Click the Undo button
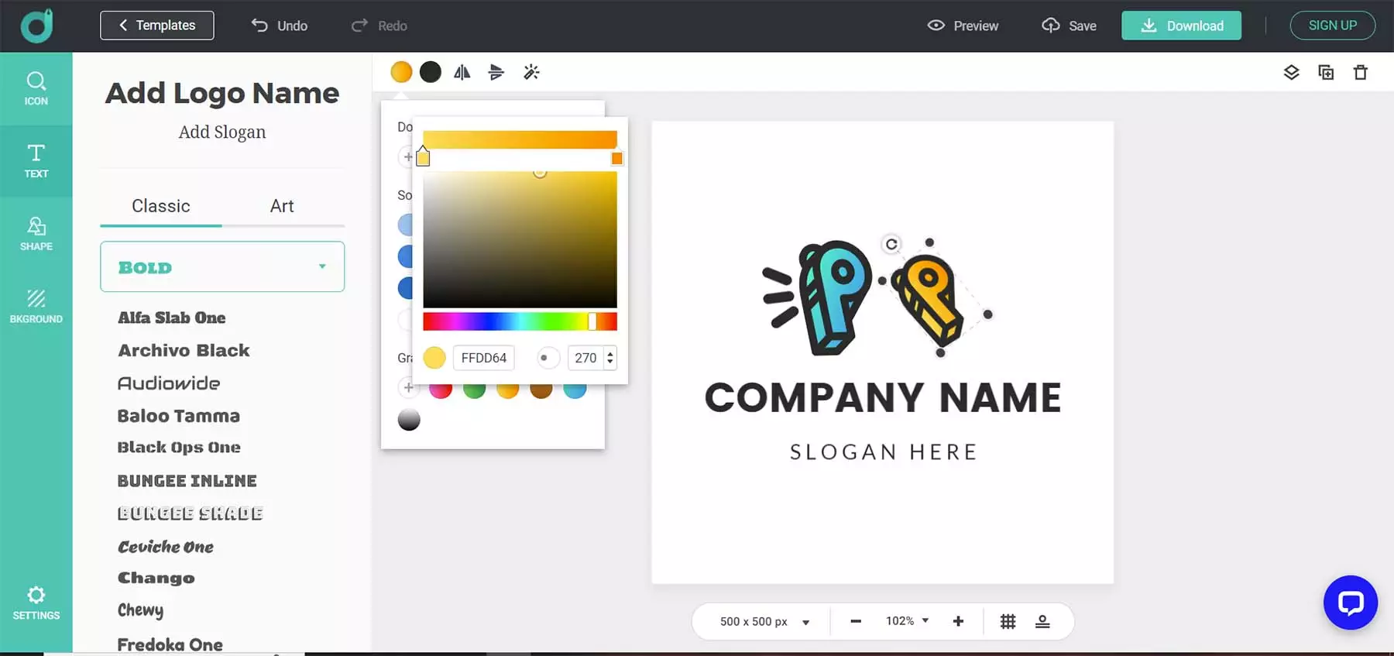Image resolution: width=1394 pixels, height=656 pixels. 279,26
